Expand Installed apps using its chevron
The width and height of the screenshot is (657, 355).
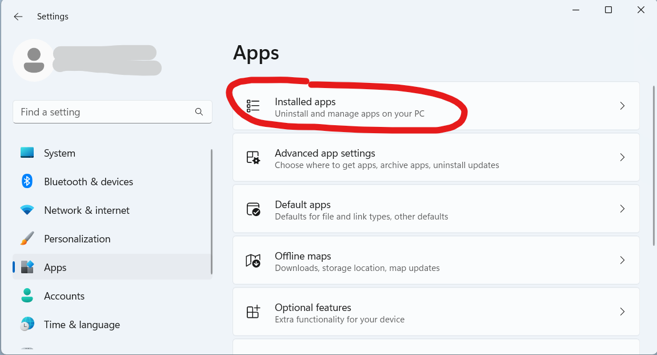(622, 106)
